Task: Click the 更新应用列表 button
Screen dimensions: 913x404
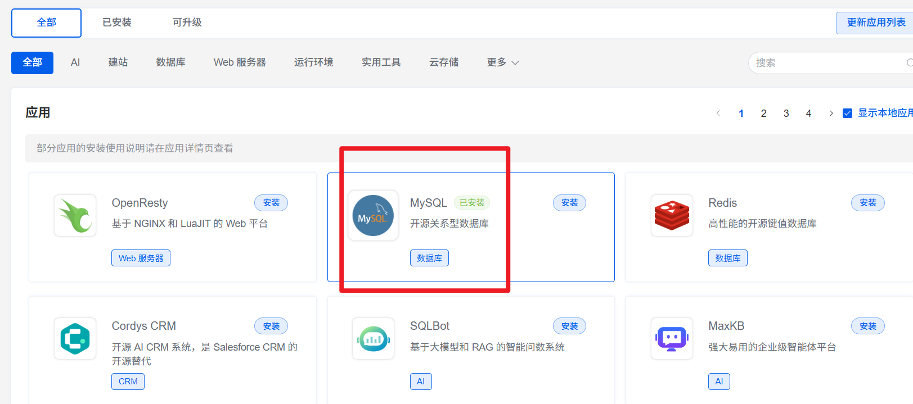Action: pos(875,22)
